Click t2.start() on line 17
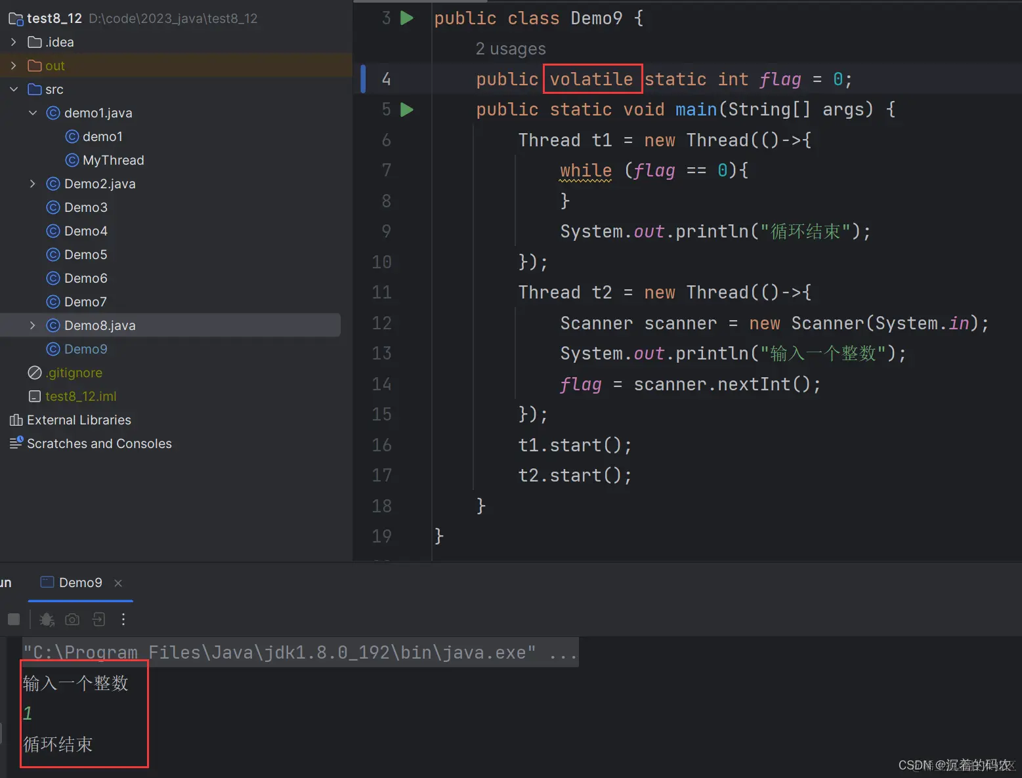This screenshot has height=778, width=1022. 574,476
